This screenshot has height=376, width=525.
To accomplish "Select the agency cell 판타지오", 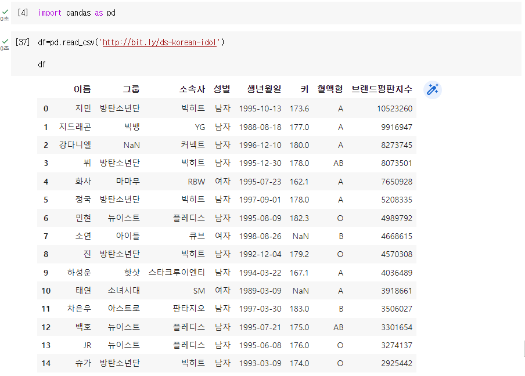I will 189,309.
